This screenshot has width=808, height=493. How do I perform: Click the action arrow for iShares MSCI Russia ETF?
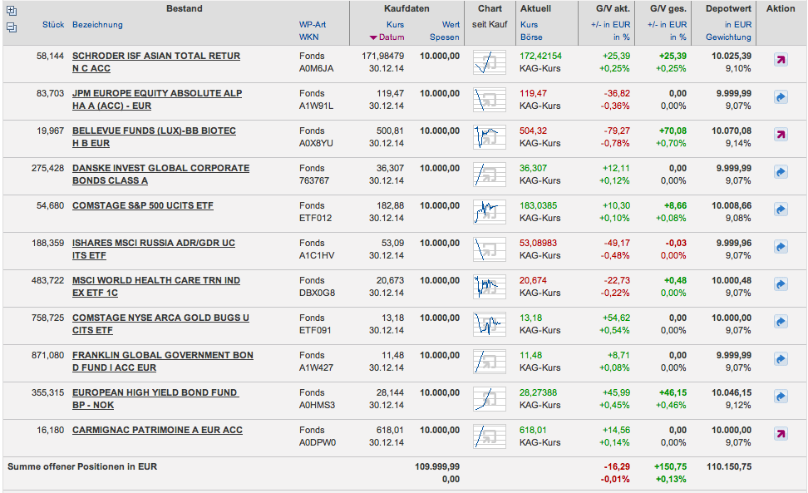pyautogui.click(x=781, y=247)
